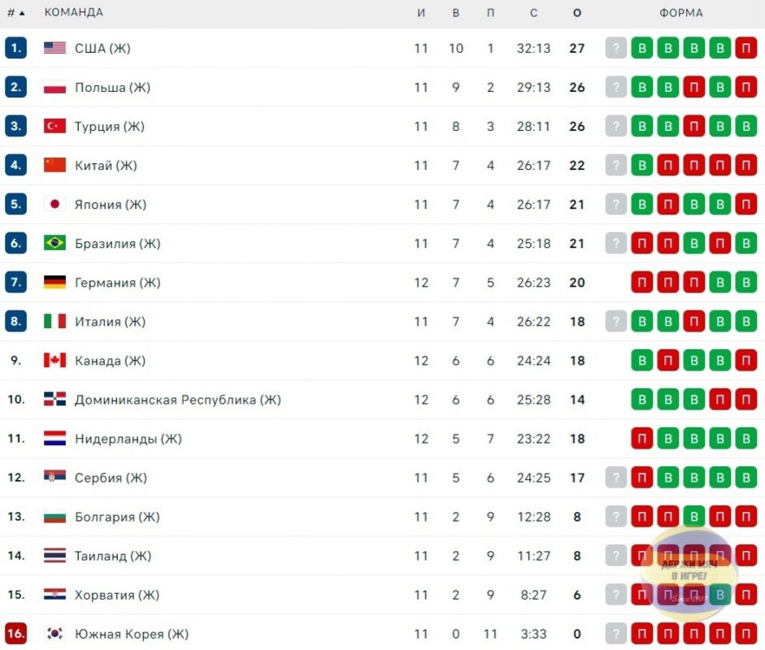Click Болгария's green В form badge
Image resolution: width=765 pixels, height=650 pixels.
coord(693,517)
